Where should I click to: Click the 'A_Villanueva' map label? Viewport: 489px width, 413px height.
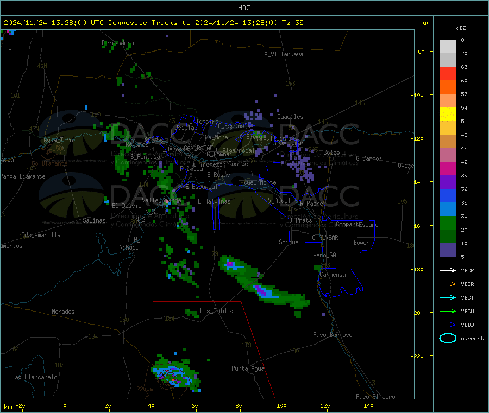point(284,54)
